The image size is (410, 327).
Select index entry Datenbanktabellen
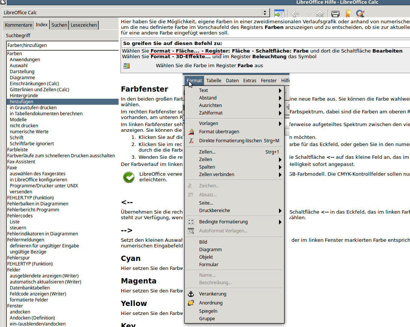point(30,288)
